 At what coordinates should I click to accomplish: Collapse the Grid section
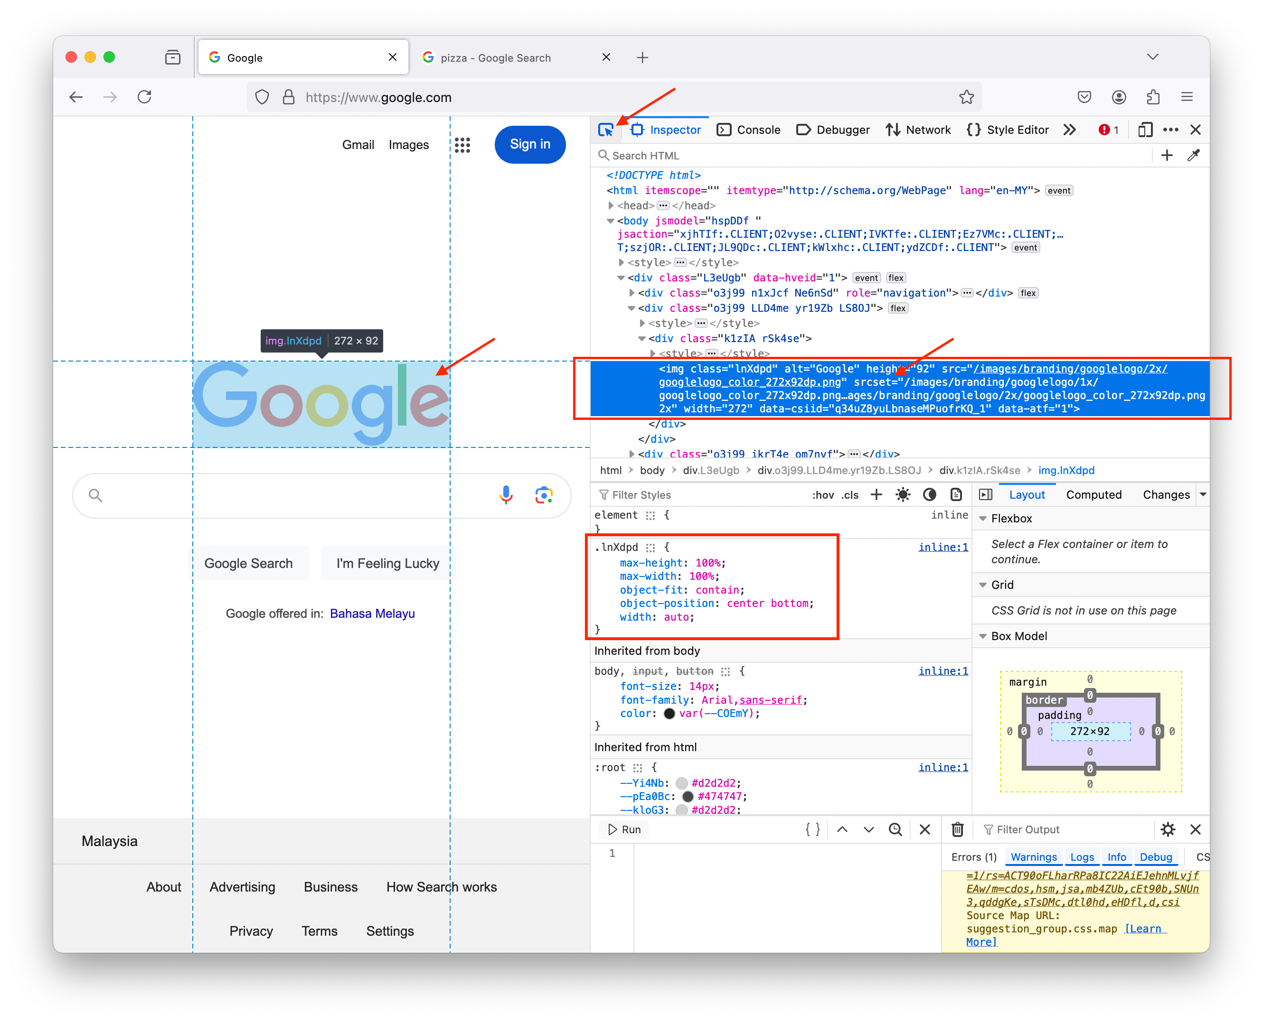pos(982,585)
